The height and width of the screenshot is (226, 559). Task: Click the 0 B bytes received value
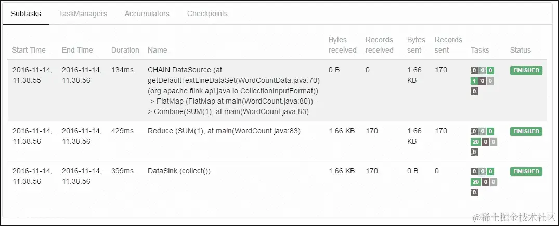(334, 70)
